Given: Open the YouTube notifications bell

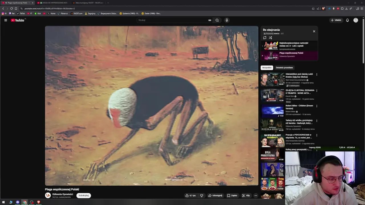Looking at the screenshot, I should click(x=347, y=20).
